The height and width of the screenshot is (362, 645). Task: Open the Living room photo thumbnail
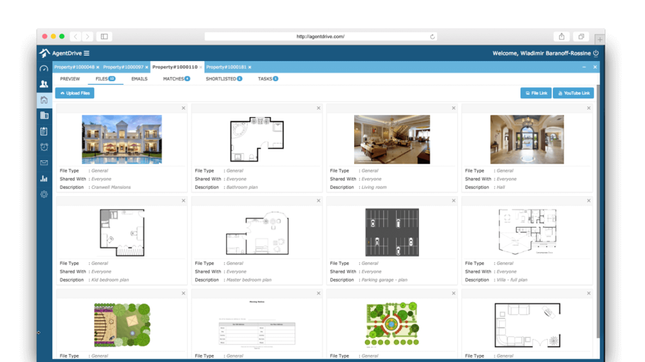pos(392,139)
